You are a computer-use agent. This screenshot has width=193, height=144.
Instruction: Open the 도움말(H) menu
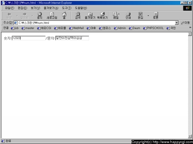pos(81,8)
